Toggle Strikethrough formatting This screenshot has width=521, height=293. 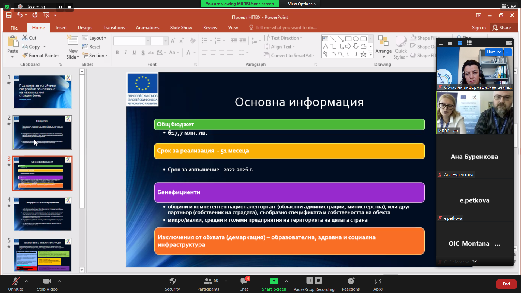pos(151,53)
